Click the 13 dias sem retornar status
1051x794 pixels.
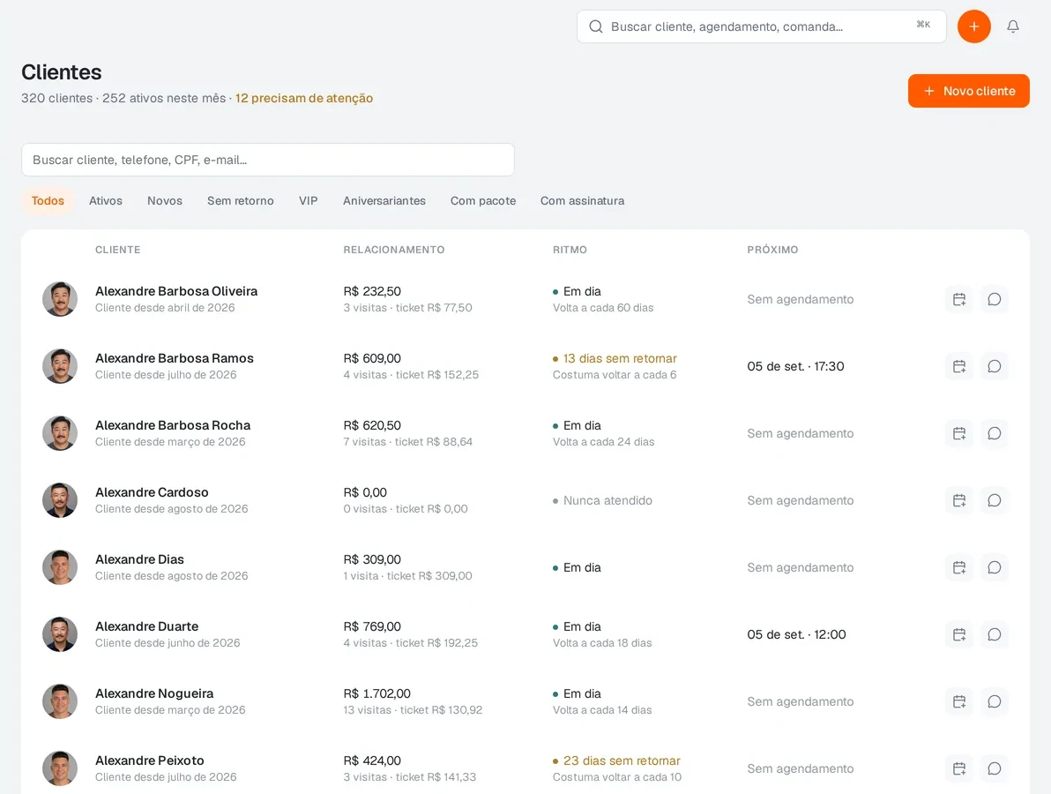click(x=620, y=358)
